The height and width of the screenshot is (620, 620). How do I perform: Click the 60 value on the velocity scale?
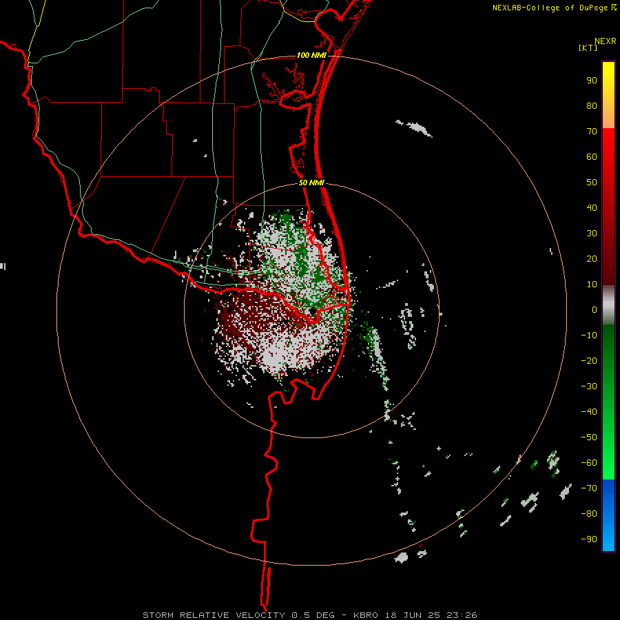click(592, 156)
